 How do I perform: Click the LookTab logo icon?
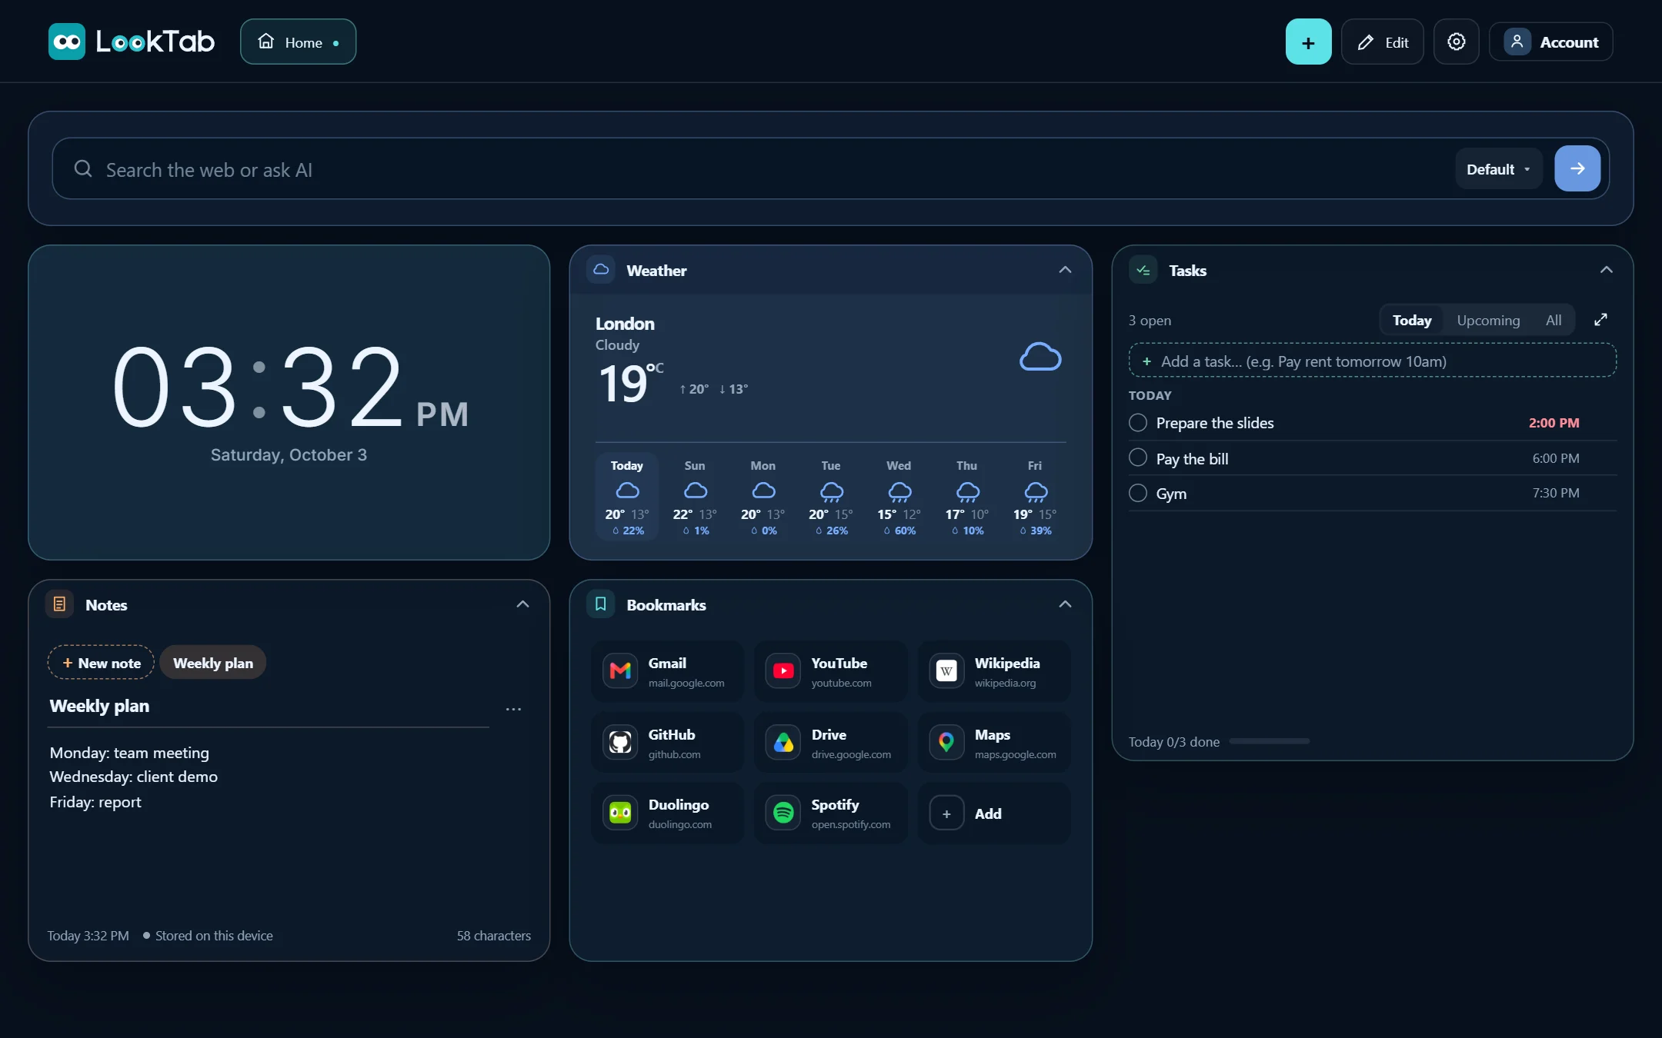[x=67, y=42]
